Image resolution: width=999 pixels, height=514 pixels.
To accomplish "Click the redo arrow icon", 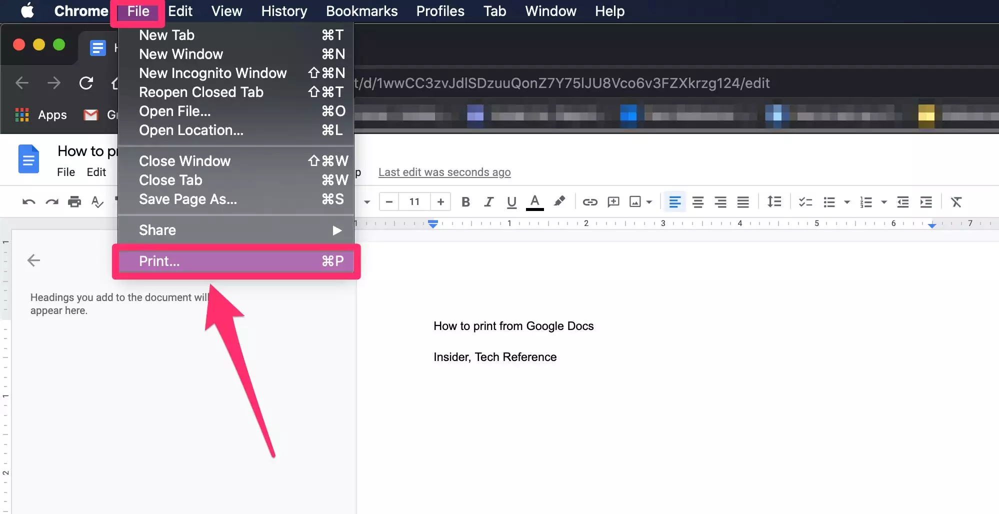I will click(52, 202).
